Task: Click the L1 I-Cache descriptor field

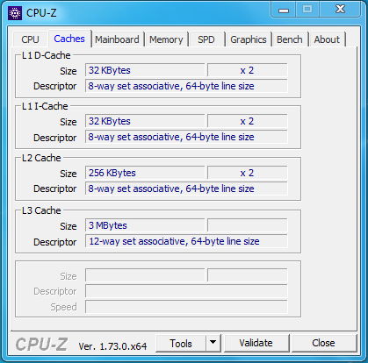Action: click(186, 137)
